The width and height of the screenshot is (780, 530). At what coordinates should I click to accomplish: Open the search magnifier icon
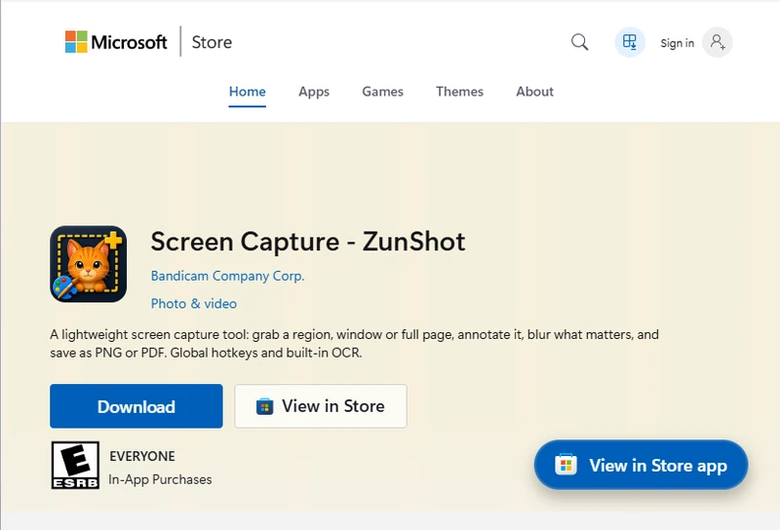point(579,42)
